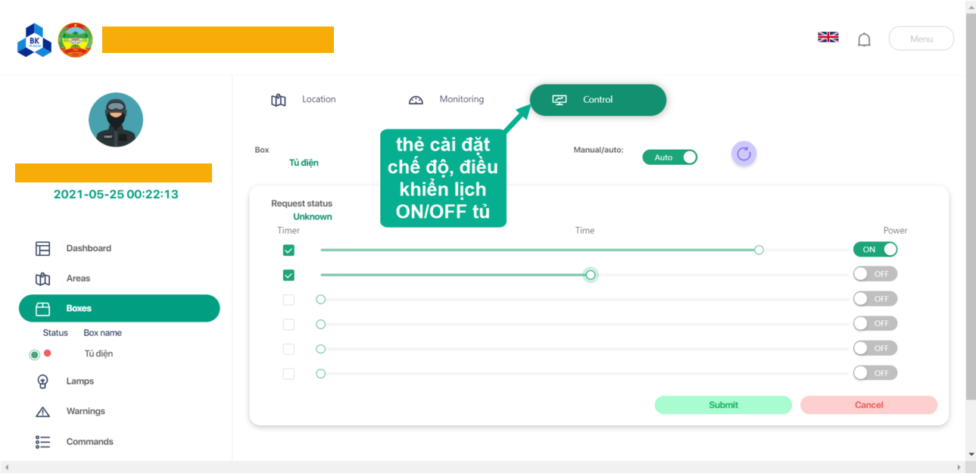
Task: Switch to the Location tab
Action: click(x=304, y=100)
